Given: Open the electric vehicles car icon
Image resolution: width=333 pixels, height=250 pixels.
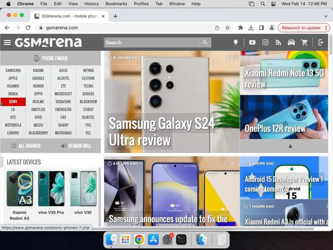Looking at the screenshot, I should tap(291, 43).
